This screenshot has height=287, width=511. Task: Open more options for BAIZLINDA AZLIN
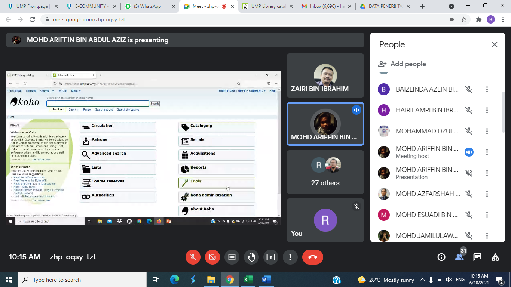click(487, 89)
